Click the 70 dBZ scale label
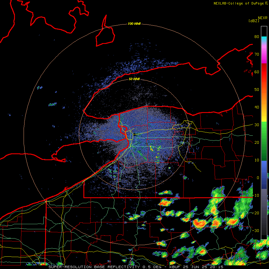This screenshot has width=269, height=269. [x=257, y=54]
